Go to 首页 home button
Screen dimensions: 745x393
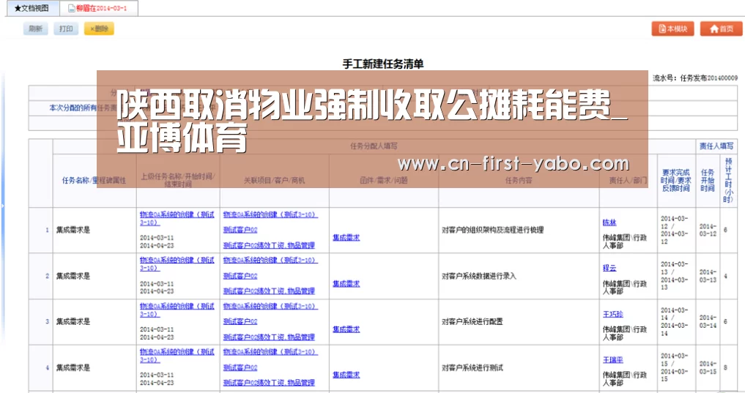click(722, 29)
